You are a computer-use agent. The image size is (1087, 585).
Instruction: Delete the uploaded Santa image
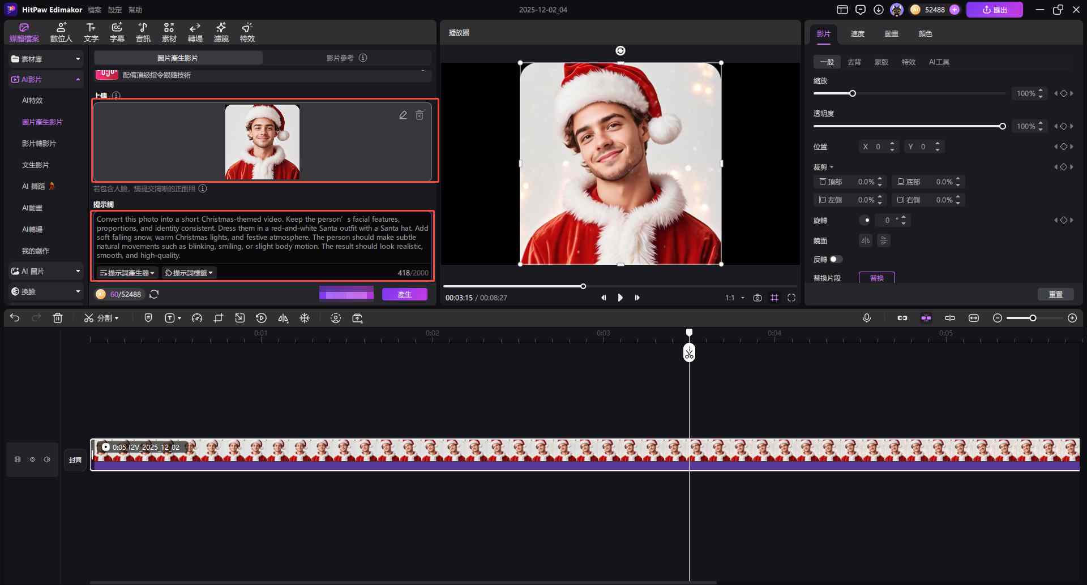coord(420,115)
